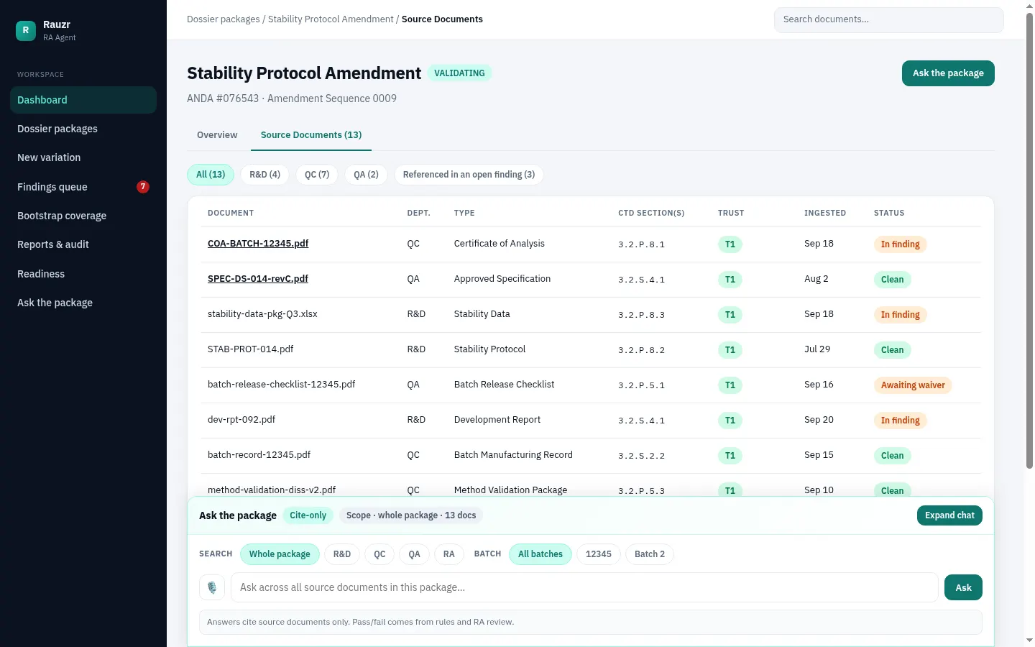Open Reports & audit page
Screen dimensions: 1035x647
83,244
